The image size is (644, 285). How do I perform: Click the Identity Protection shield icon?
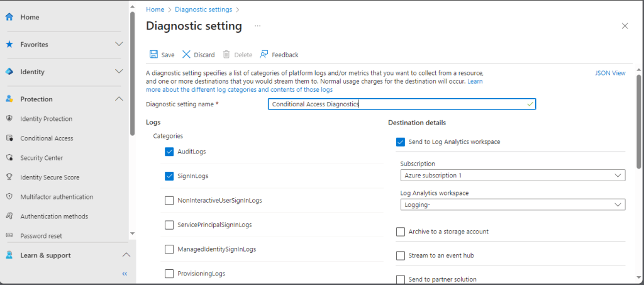pos(9,119)
